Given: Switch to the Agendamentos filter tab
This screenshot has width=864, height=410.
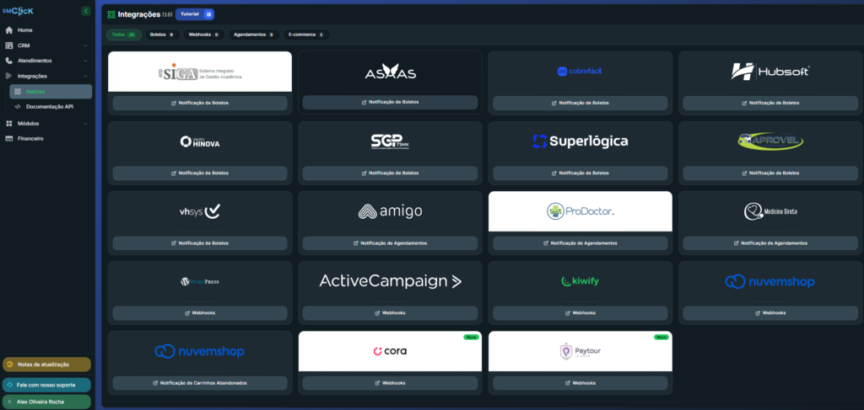Looking at the screenshot, I should tap(254, 35).
